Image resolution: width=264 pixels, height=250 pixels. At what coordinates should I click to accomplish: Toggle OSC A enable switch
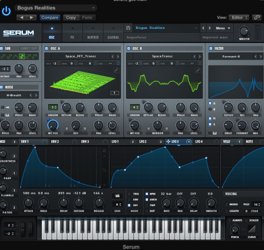point(47,48)
